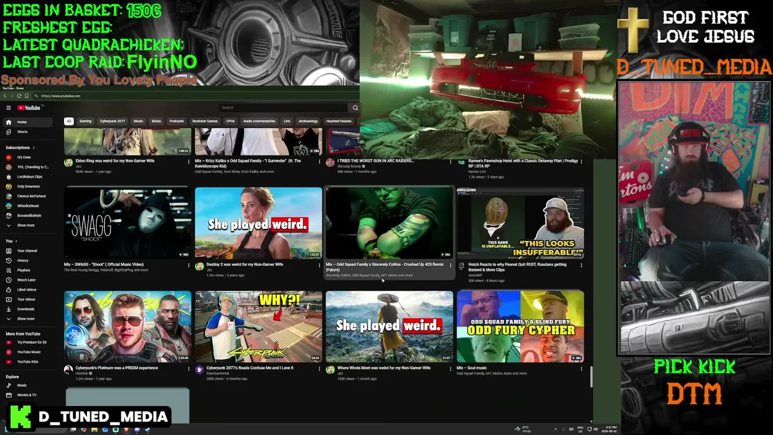Open THIS LOOKS INSUFFERABLE thumbnail
This screenshot has width=773, height=435.
point(520,223)
